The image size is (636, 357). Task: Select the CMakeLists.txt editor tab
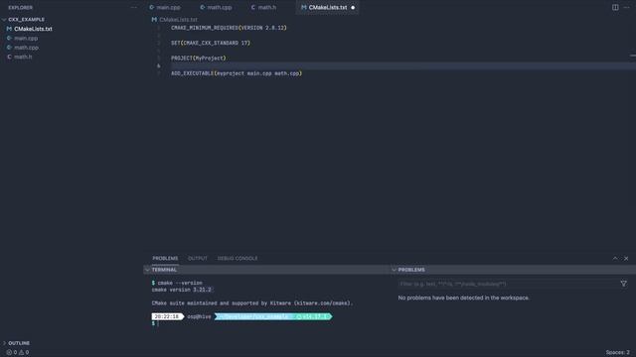pyautogui.click(x=328, y=7)
